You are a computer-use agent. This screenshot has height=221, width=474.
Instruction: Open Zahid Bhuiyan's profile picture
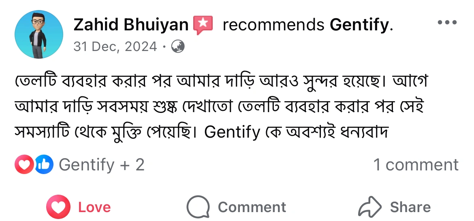pyautogui.click(x=39, y=34)
